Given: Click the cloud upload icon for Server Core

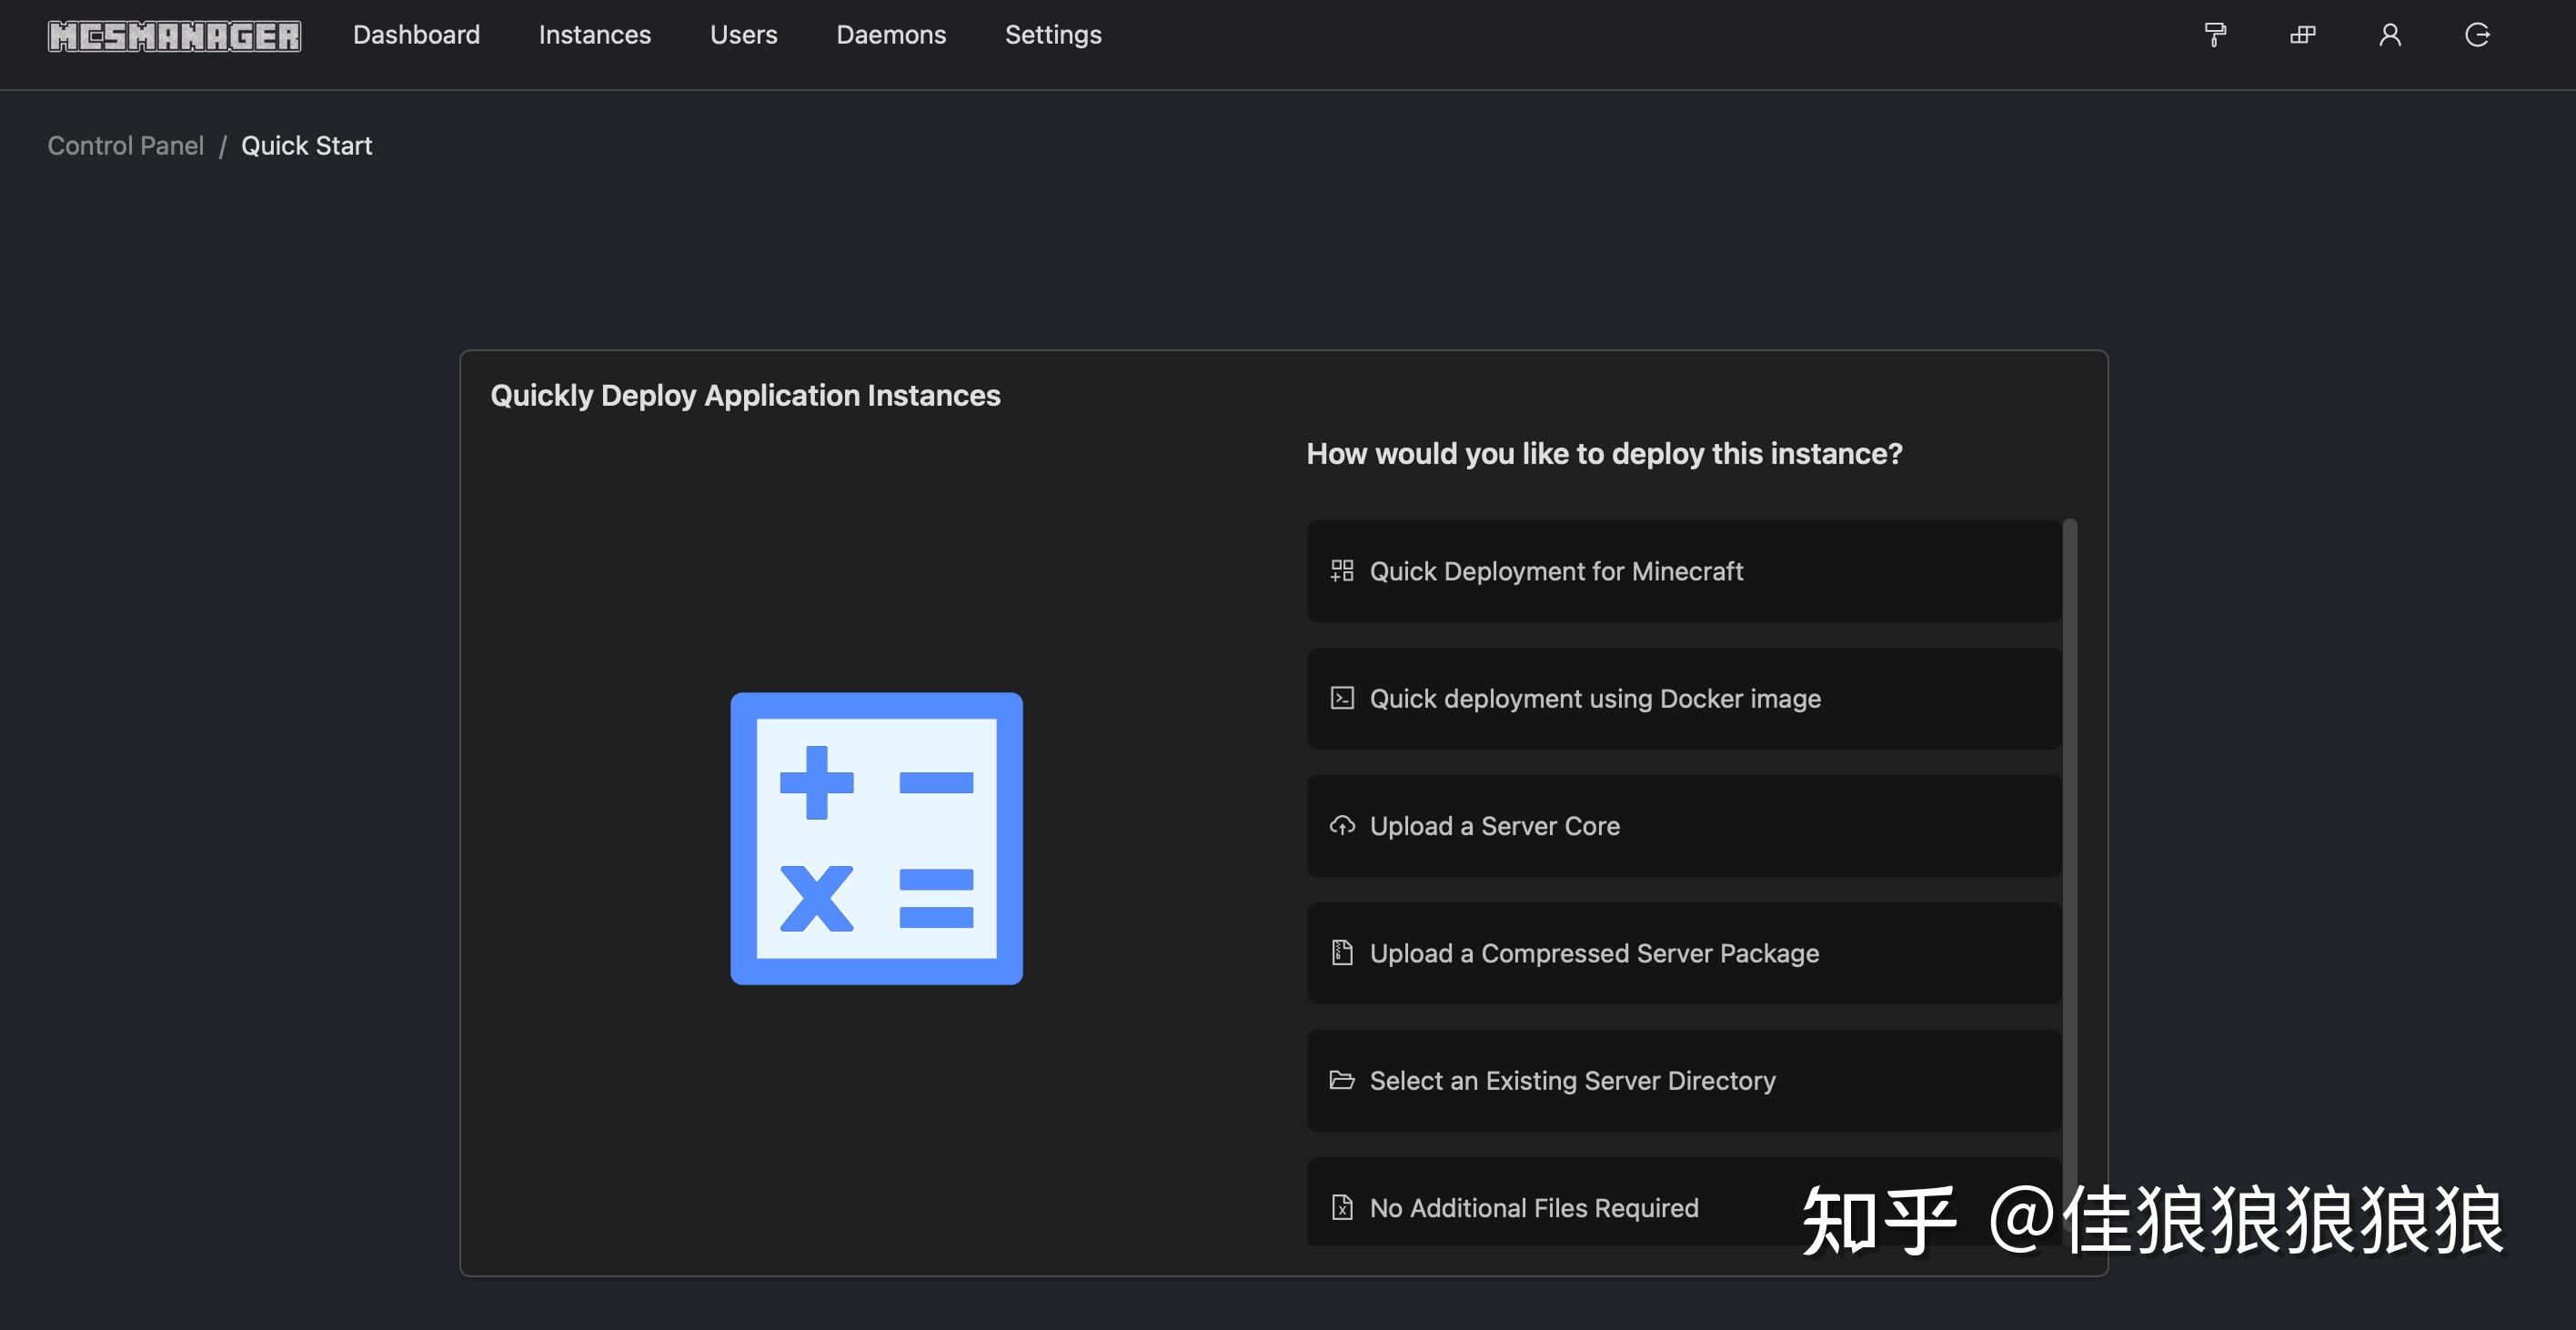Looking at the screenshot, I should tap(1340, 826).
